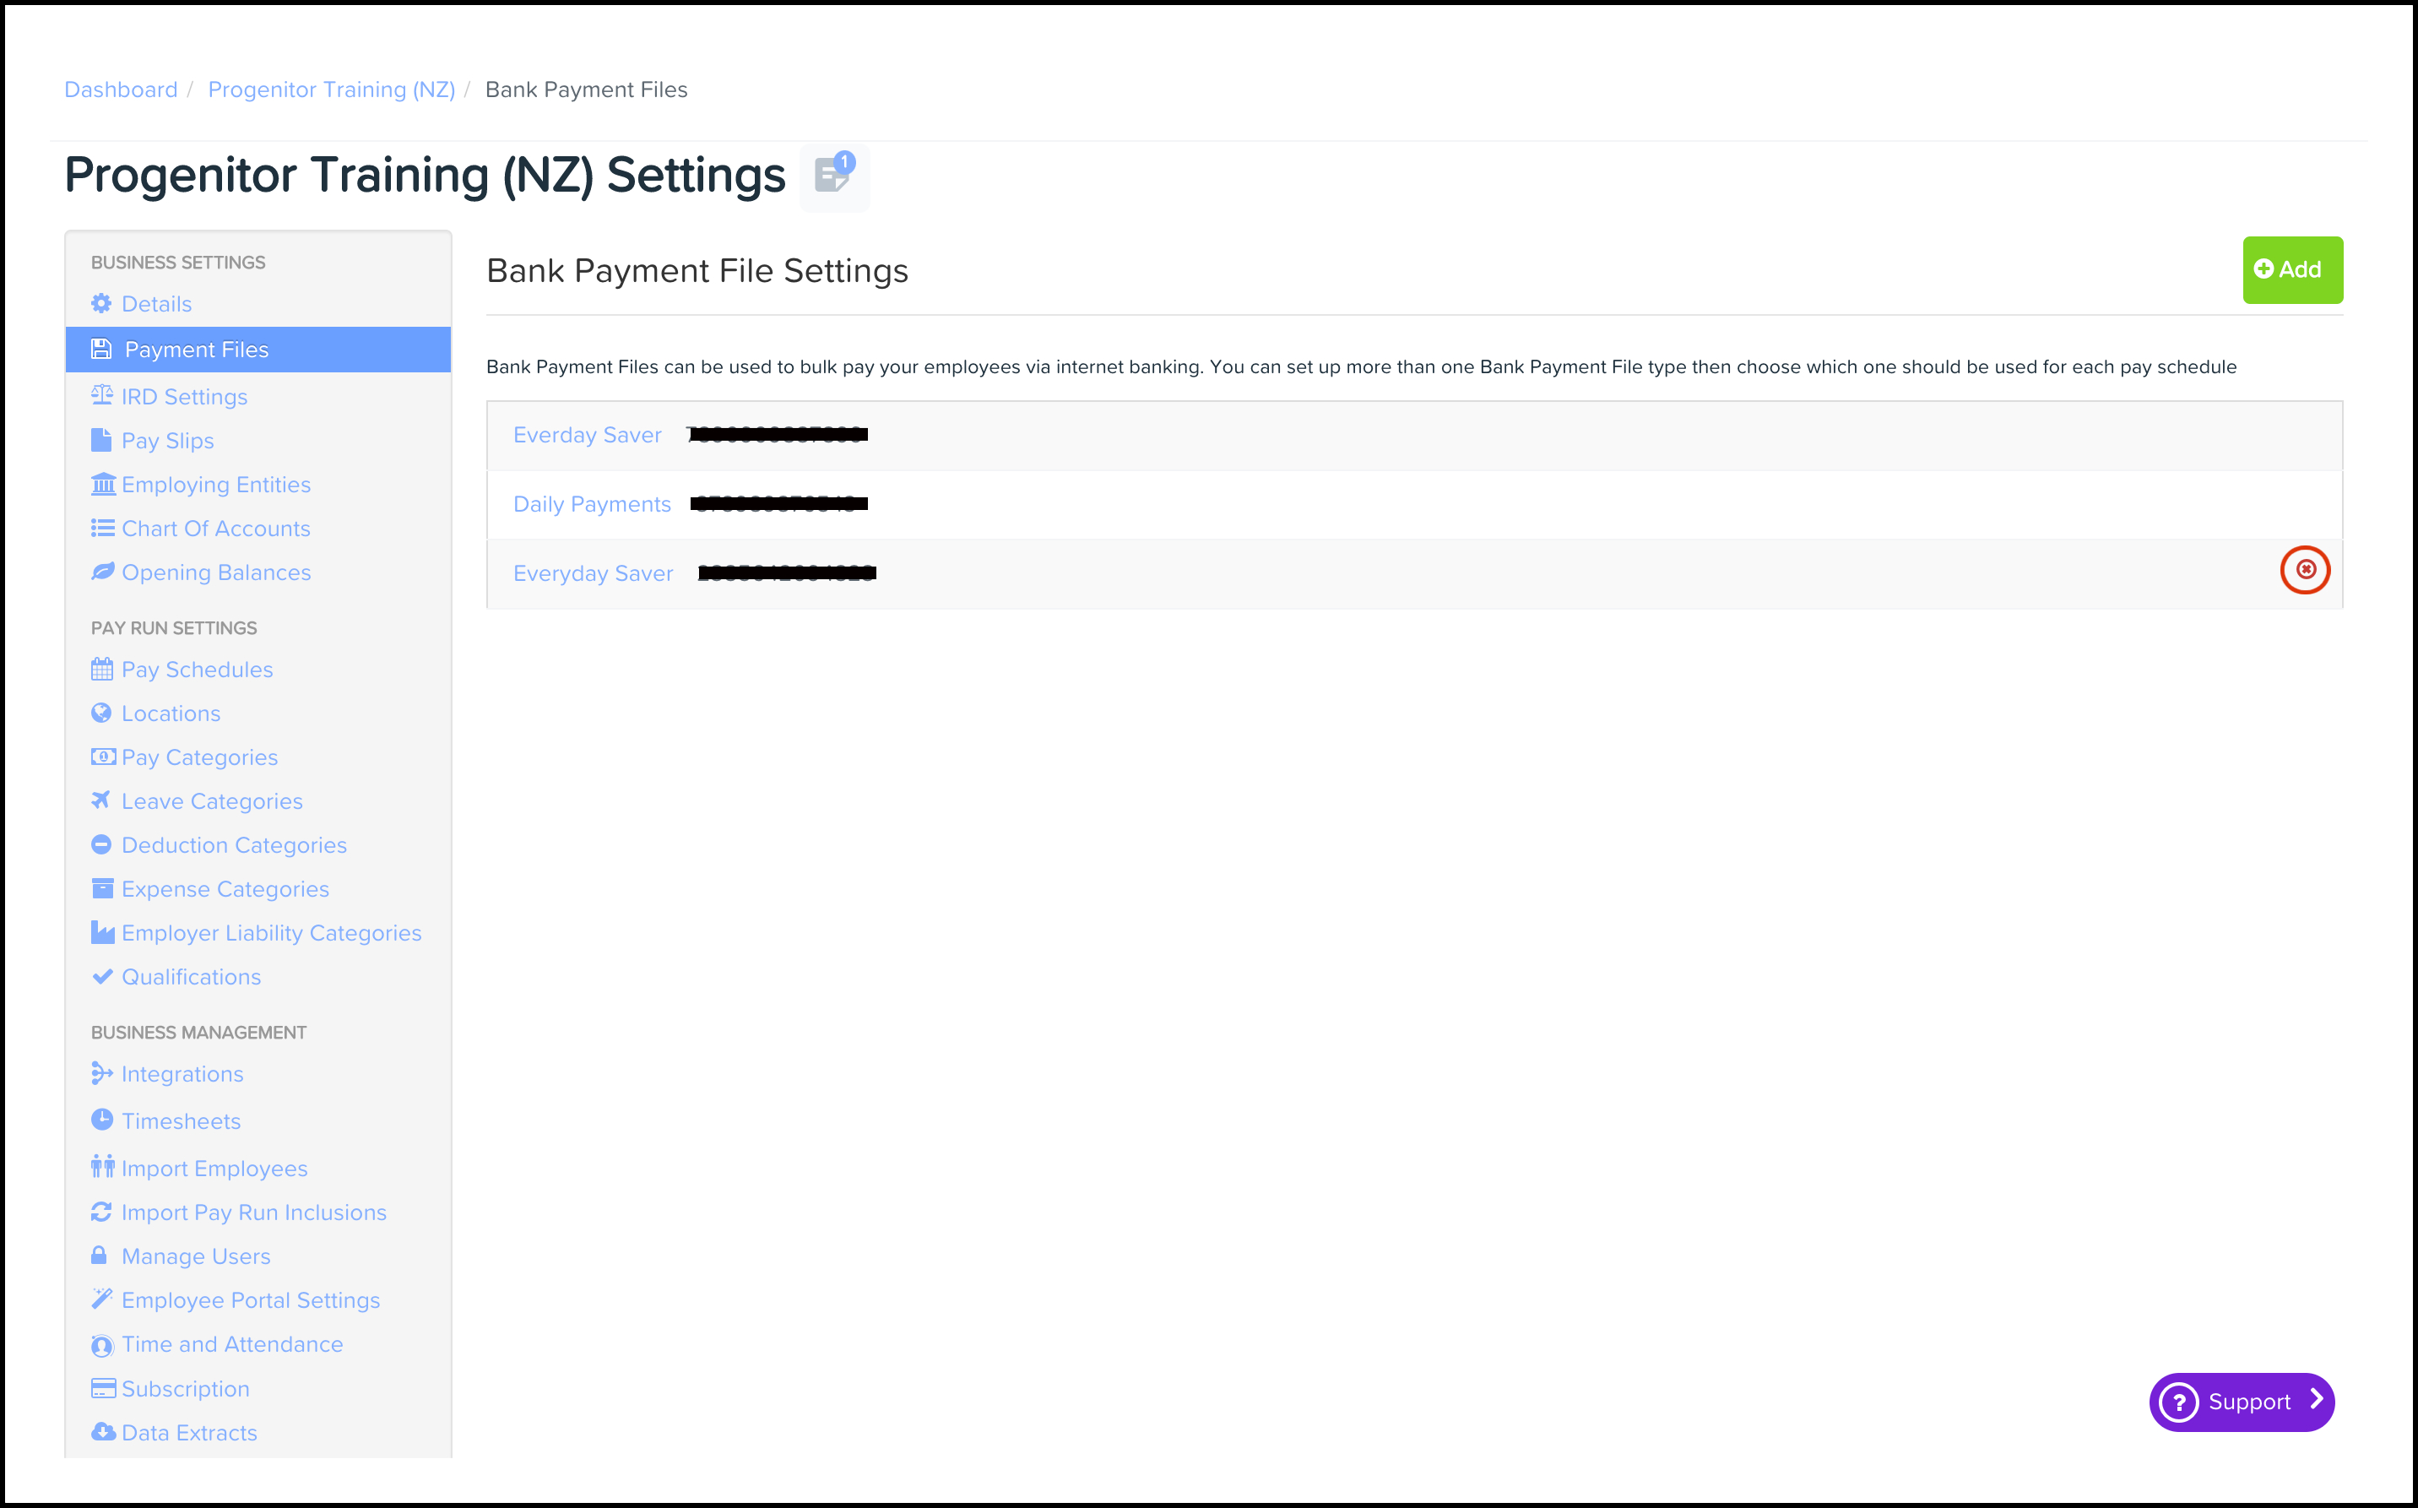Click the scales icon for IRD Settings
The width and height of the screenshot is (2418, 1508).
click(101, 395)
